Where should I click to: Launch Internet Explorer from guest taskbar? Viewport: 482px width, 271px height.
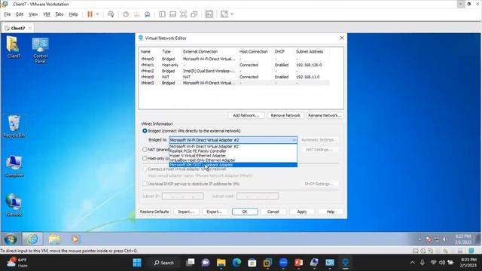(x=32, y=239)
